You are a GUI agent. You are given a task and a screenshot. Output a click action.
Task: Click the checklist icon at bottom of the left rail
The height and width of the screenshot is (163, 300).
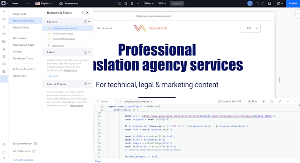(x=4, y=145)
